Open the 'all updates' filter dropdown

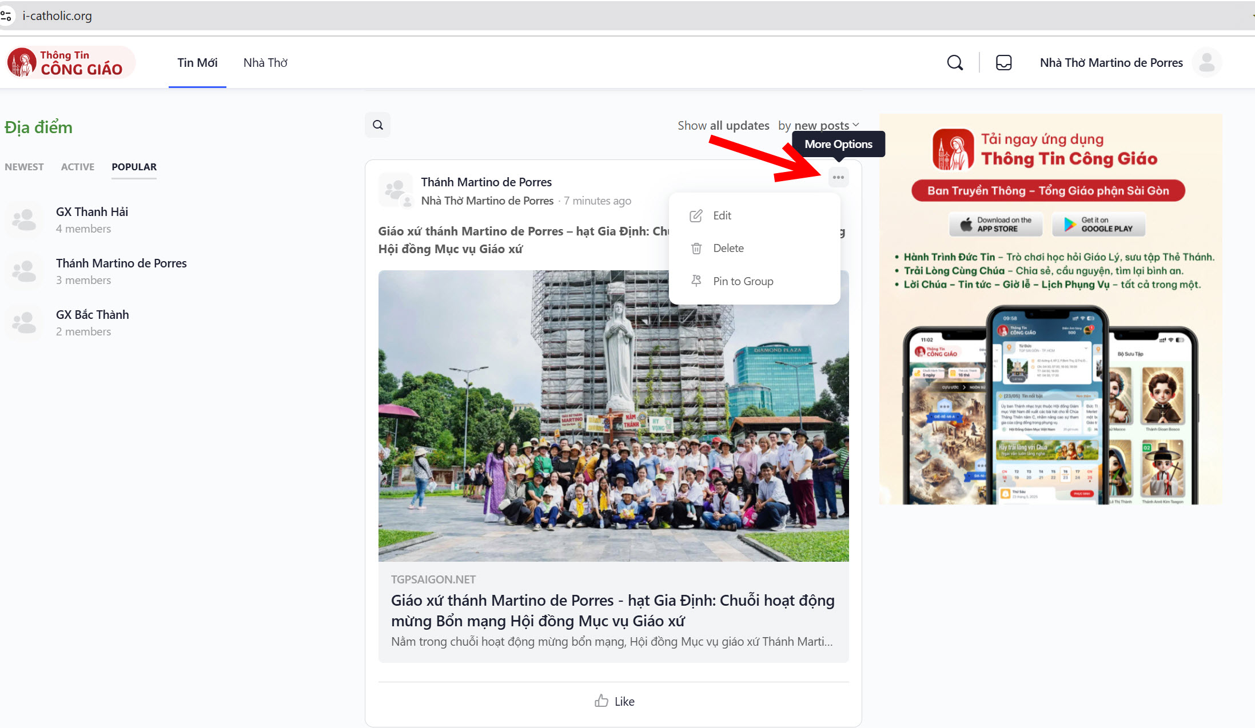click(x=739, y=125)
